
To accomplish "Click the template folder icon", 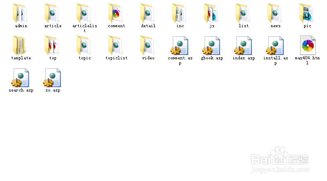I will pos(19,45).
